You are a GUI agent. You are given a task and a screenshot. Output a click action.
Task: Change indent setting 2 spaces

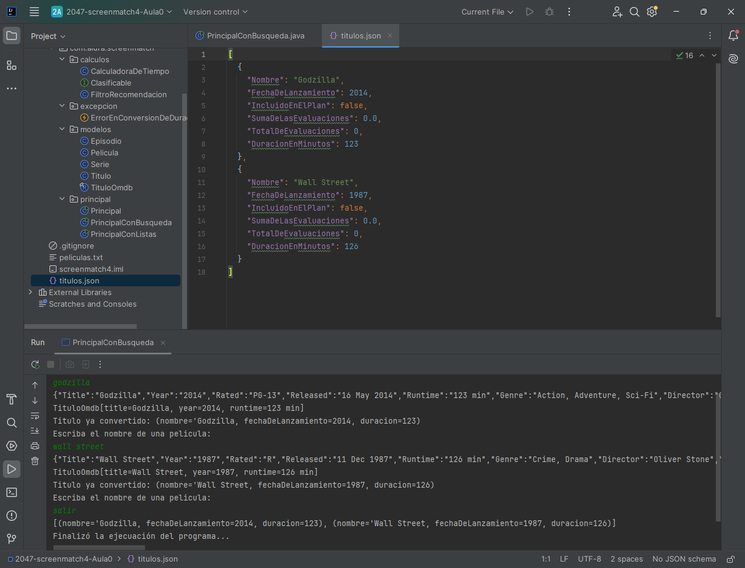click(627, 559)
